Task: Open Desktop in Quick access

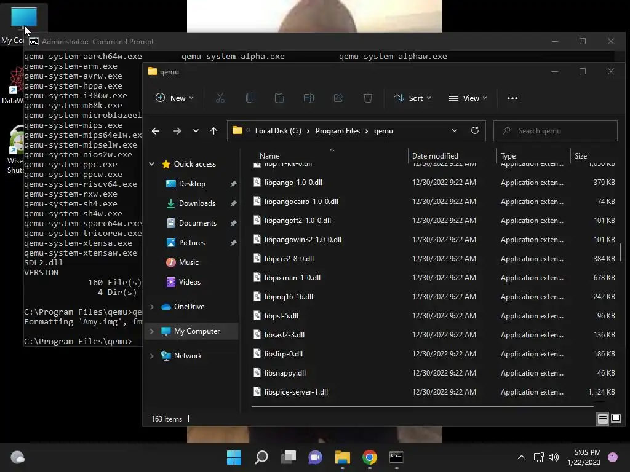Action: (192, 183)
